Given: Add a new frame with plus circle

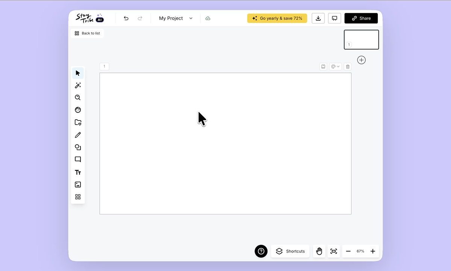Looking at the screenshot, I should coord(361,60).
